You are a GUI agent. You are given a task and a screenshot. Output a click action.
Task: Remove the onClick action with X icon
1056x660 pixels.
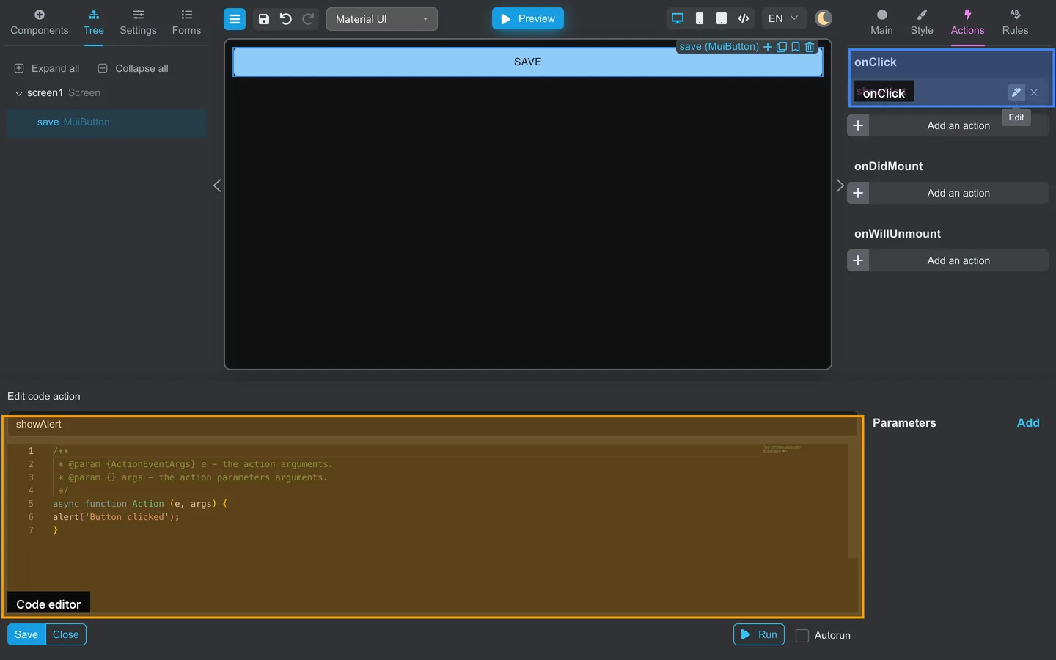pyautogui.click(x=1034, y=92)
